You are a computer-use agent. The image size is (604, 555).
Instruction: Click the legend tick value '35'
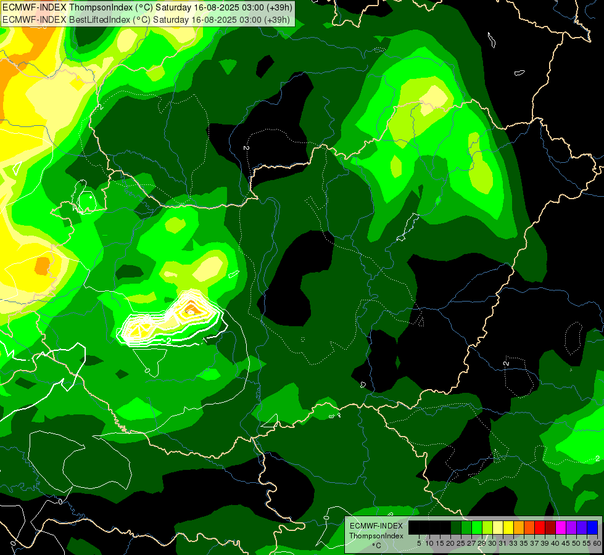524,543
